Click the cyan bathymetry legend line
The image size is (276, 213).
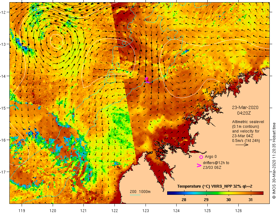(x=135, y=195)
